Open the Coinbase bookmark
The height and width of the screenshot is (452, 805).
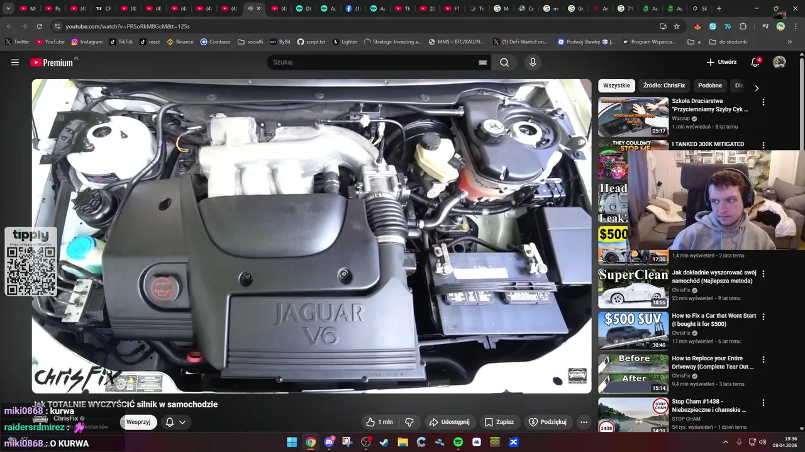pyautogui.click(x=215, y=41)
